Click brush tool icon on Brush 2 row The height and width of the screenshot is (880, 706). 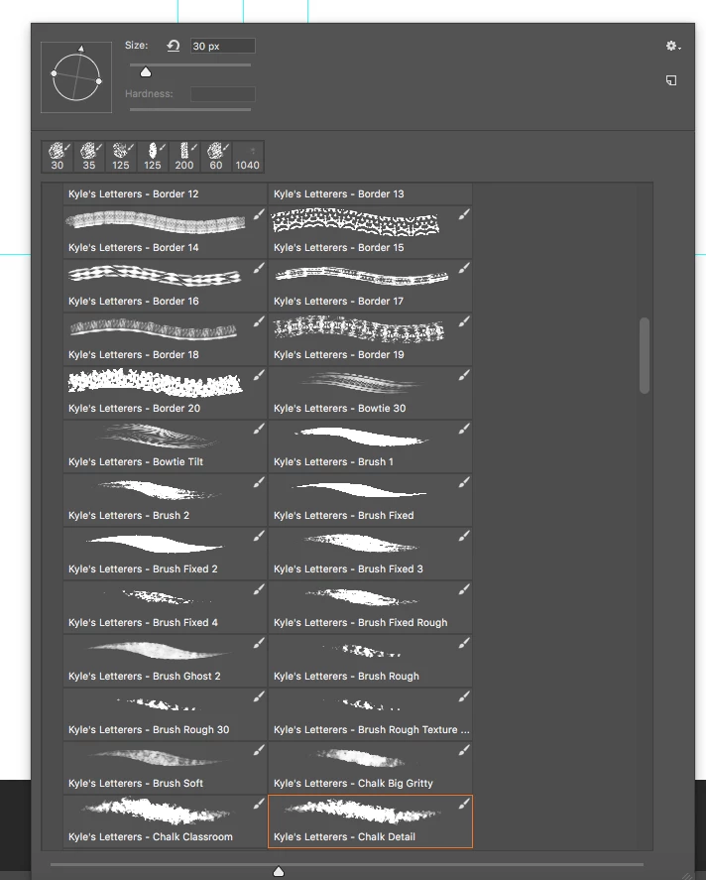tap(259, 482)
